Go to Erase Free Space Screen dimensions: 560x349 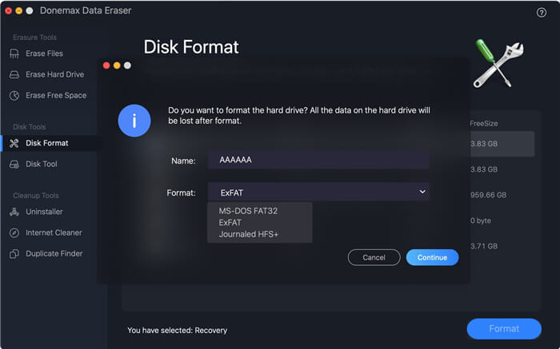[56, 96]
